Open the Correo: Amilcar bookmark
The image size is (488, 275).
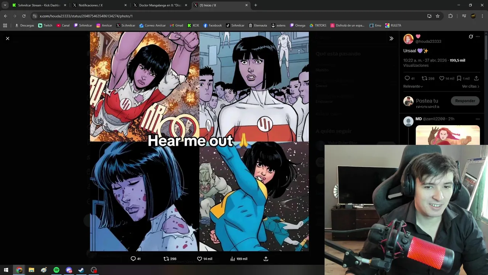[152, 26]
